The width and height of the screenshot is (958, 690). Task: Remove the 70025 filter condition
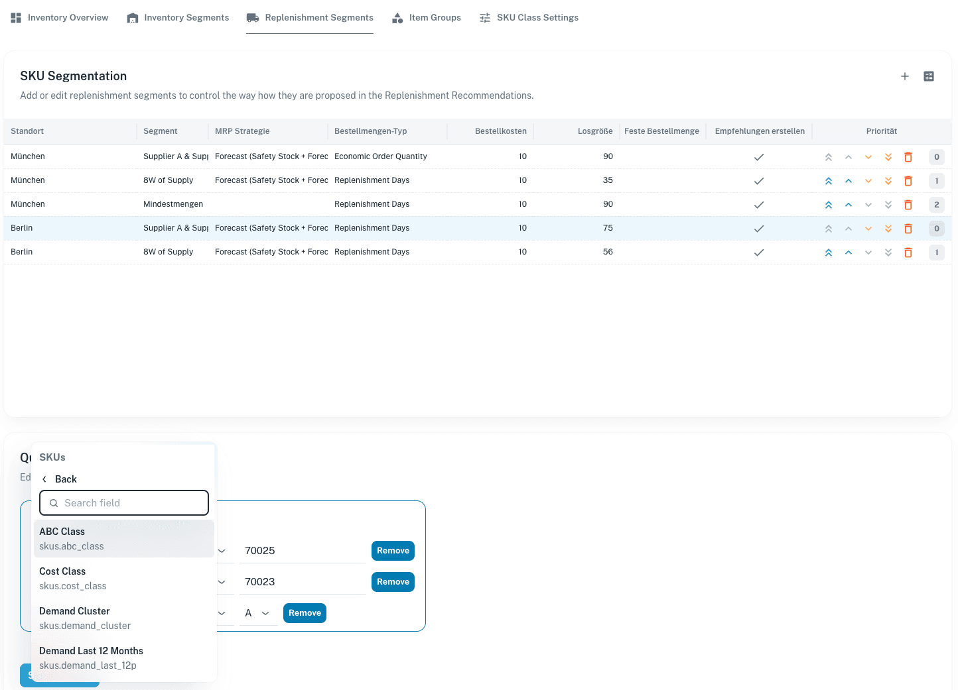click(x=393, y=551)
